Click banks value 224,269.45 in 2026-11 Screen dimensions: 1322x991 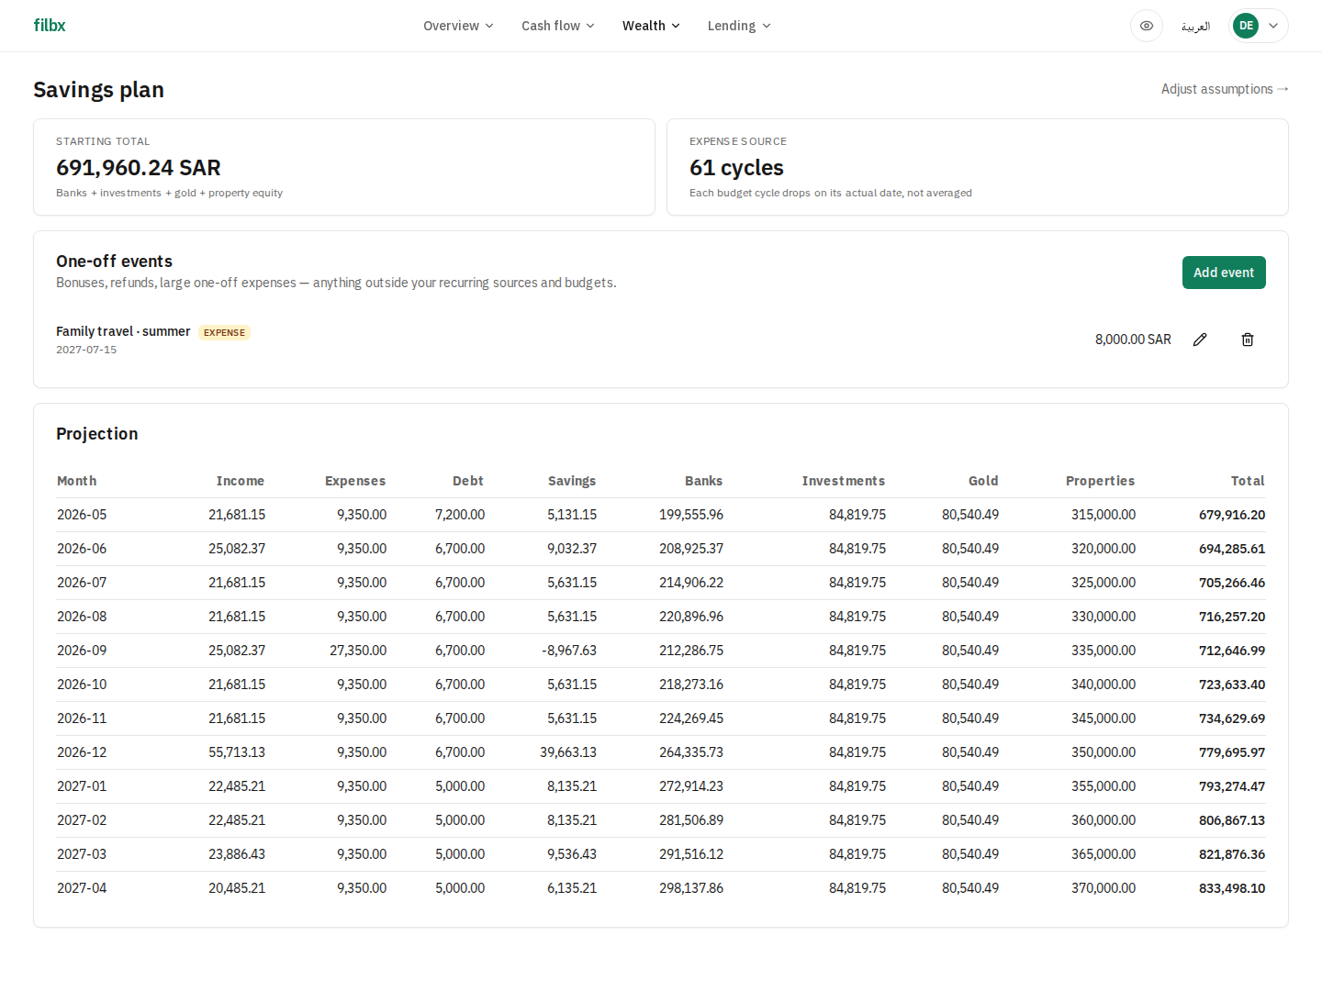tap(691, 718)
